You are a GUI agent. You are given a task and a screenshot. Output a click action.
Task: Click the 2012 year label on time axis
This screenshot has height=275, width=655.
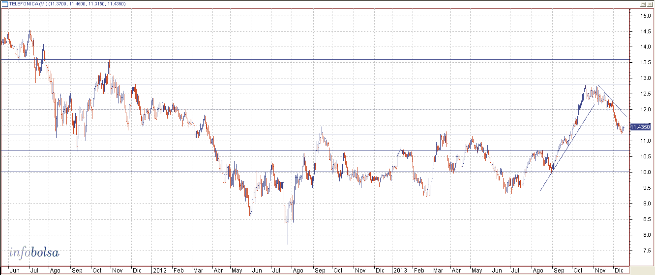point(159,270)
